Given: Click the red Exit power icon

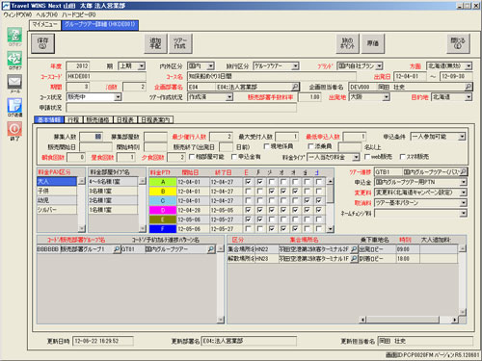Looking at the screenshot, I should (x=14, y=129).
